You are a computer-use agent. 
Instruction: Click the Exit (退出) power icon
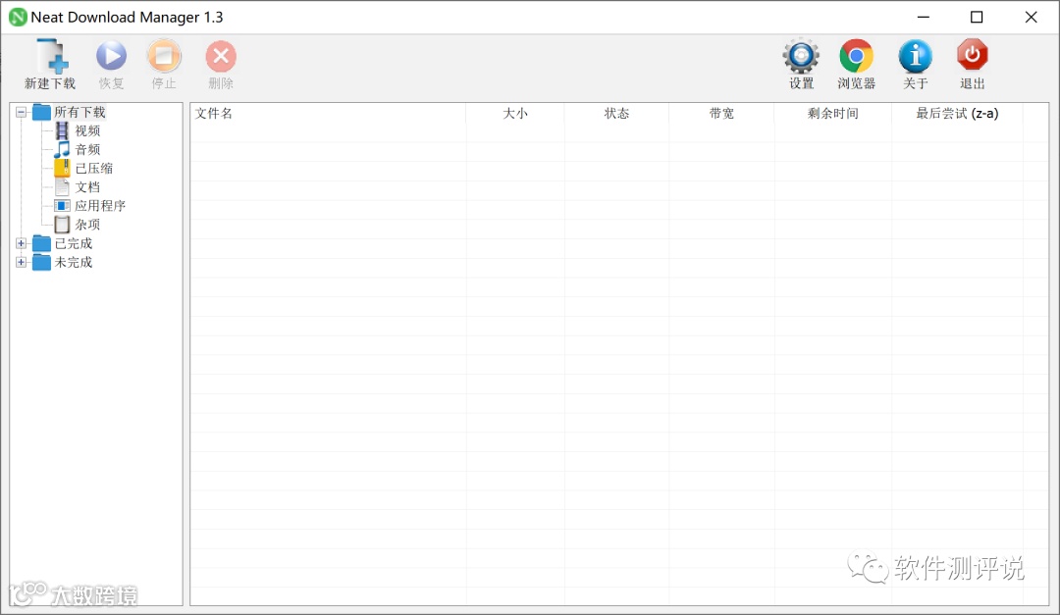pyautogui.click(x=972, y=55)
